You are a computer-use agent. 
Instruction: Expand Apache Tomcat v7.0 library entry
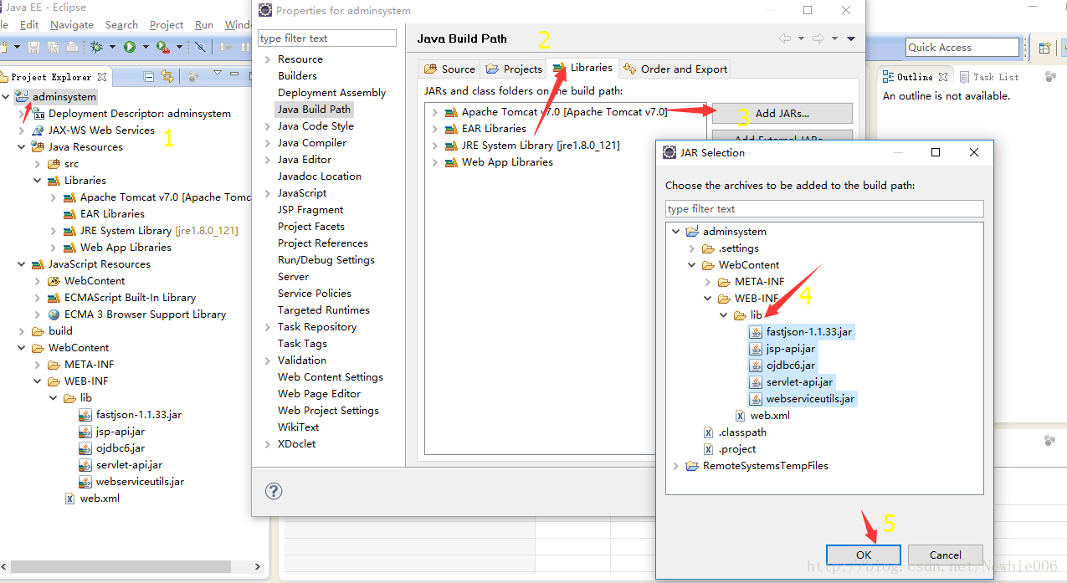click(x=434, y=112)
